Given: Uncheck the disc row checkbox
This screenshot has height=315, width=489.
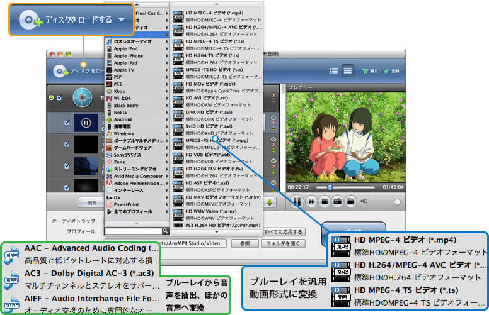Looking at the screenshot, I should click(x=59, y=97).
